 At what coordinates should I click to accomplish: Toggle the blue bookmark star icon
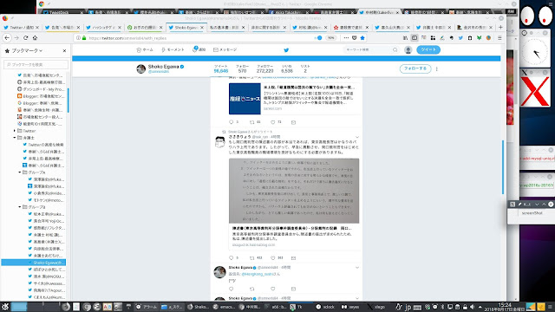tap(362, 38)
